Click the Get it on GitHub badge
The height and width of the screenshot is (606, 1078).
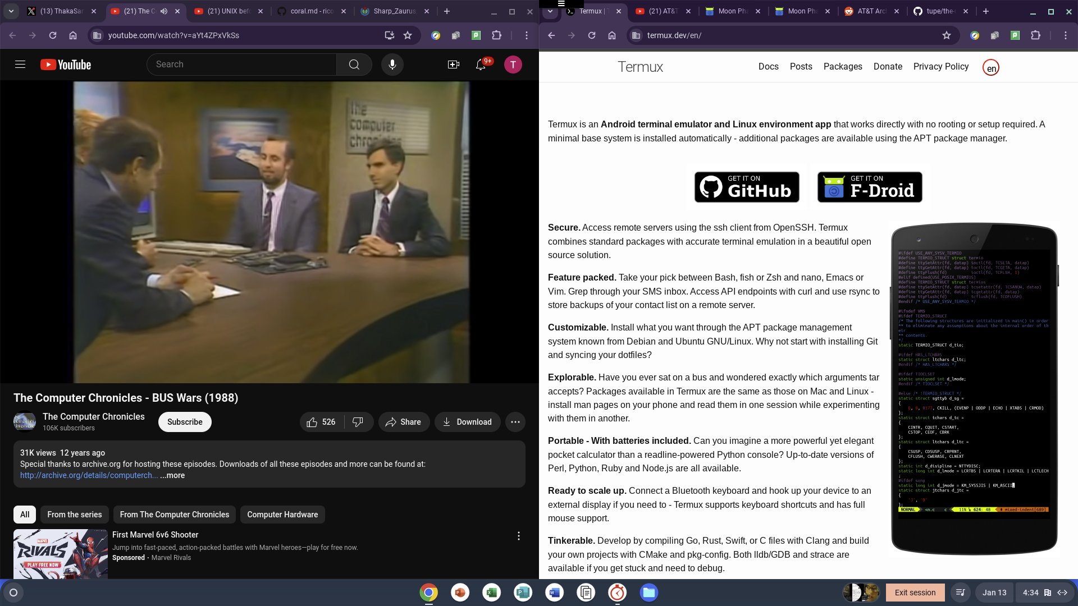(747, 187)
